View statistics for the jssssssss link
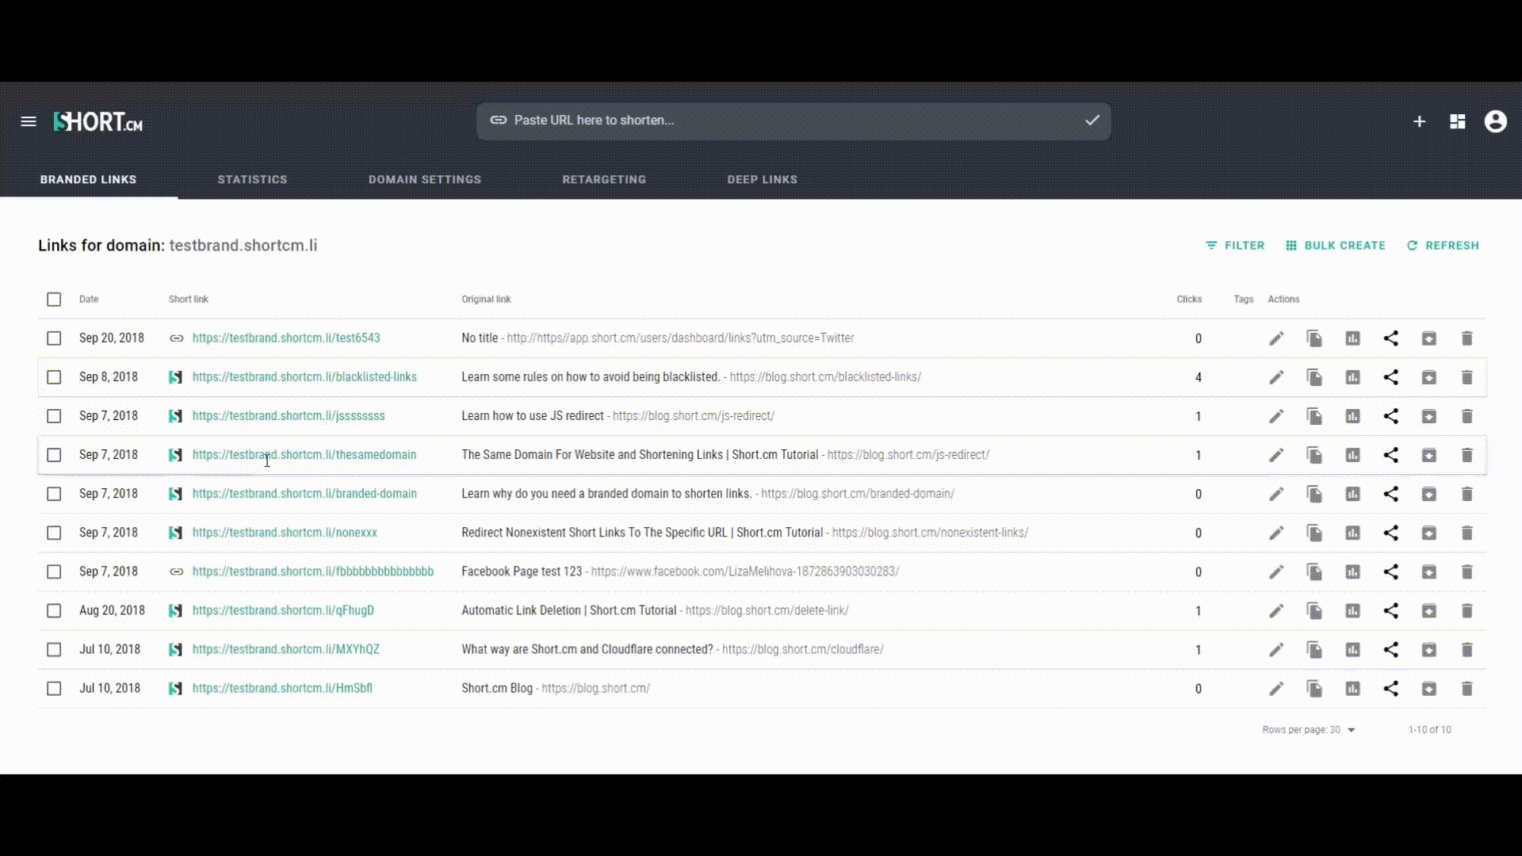 (1352, 416)
